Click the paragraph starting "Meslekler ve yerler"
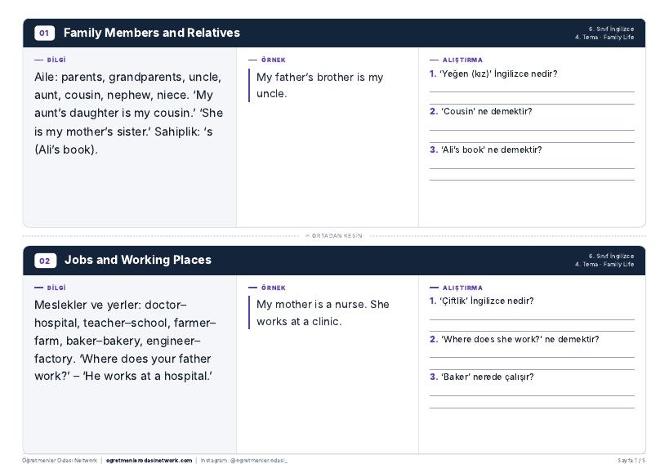Image resolution: width=669 pixels, height=473 pixels. pyautogui.click(x=126, y=341)
